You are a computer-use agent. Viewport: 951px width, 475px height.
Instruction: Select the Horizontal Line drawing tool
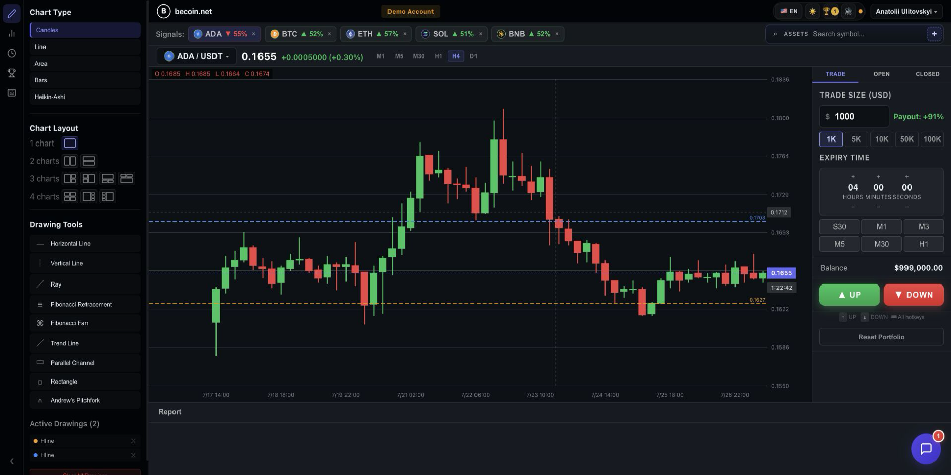pos(85,244)
